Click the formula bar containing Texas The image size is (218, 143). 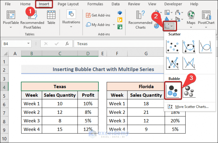click(119, 44)
